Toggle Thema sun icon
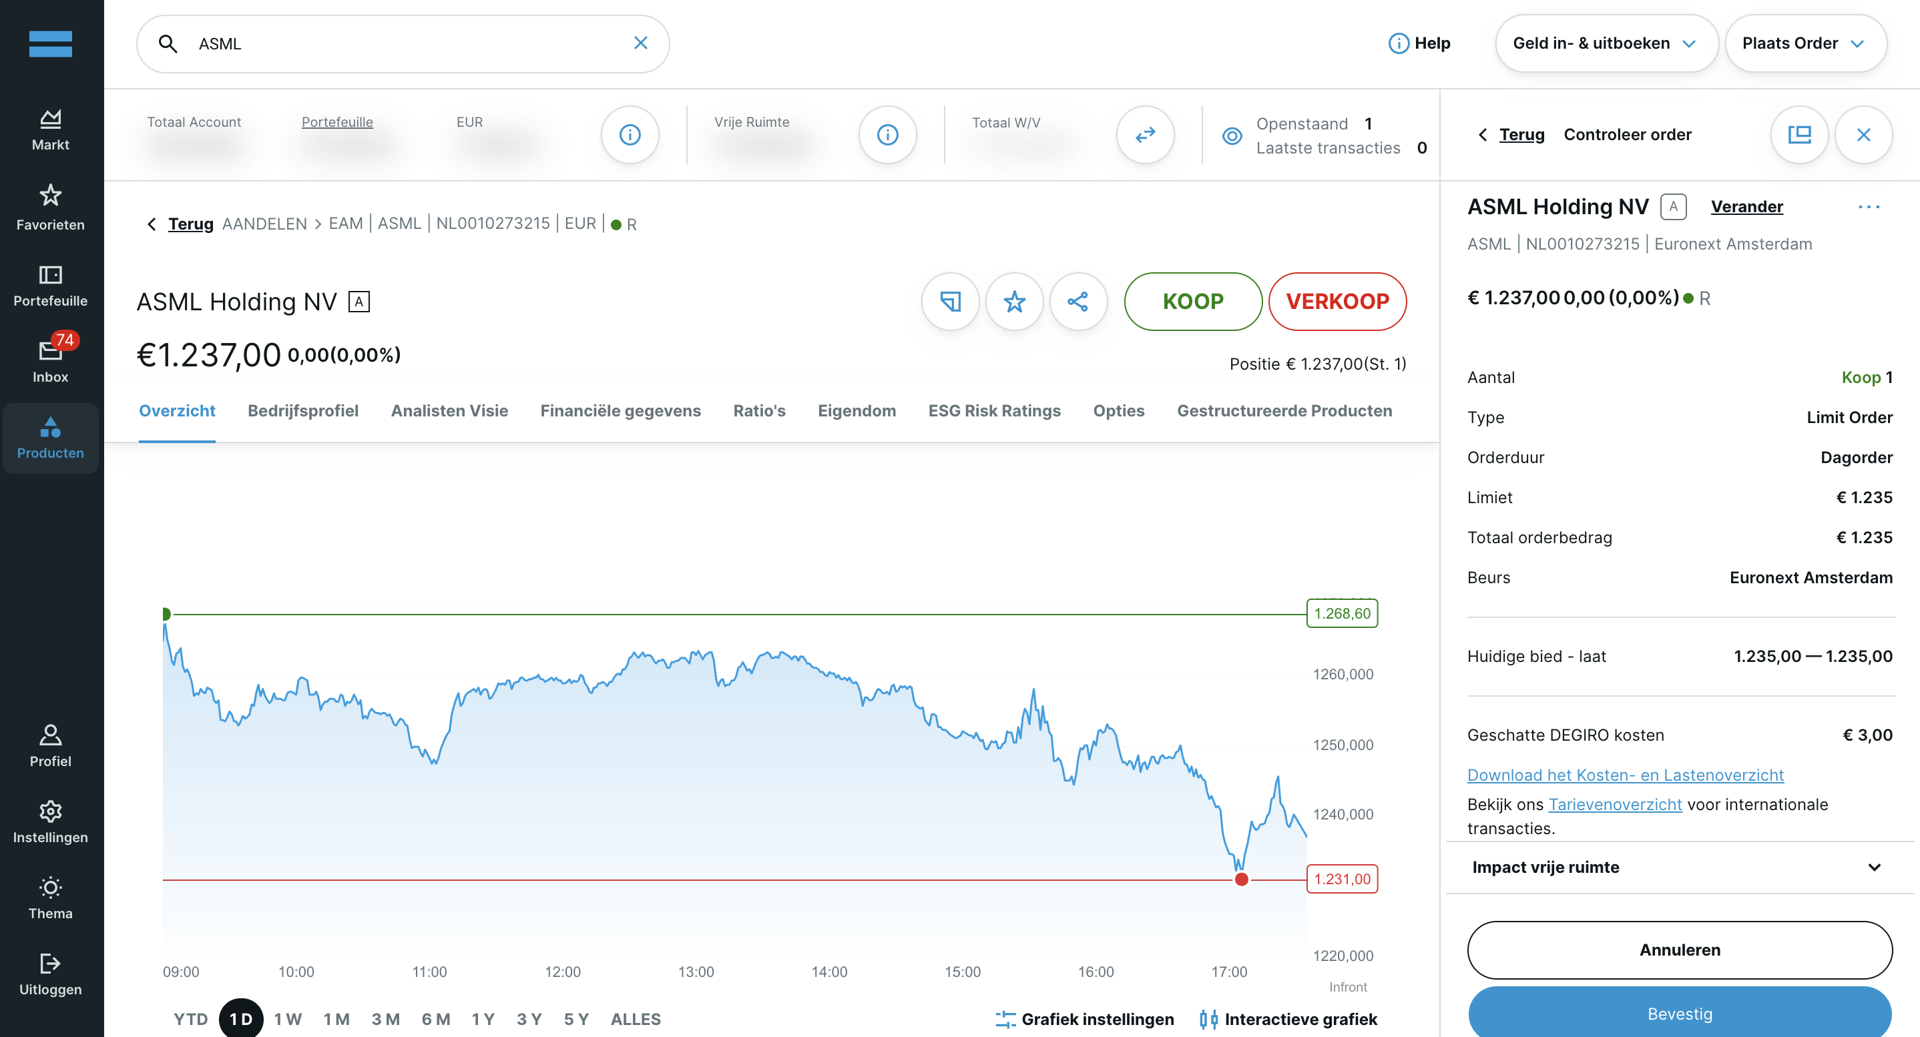This screenshot has height=1037, width=1920. pos(51,898)
